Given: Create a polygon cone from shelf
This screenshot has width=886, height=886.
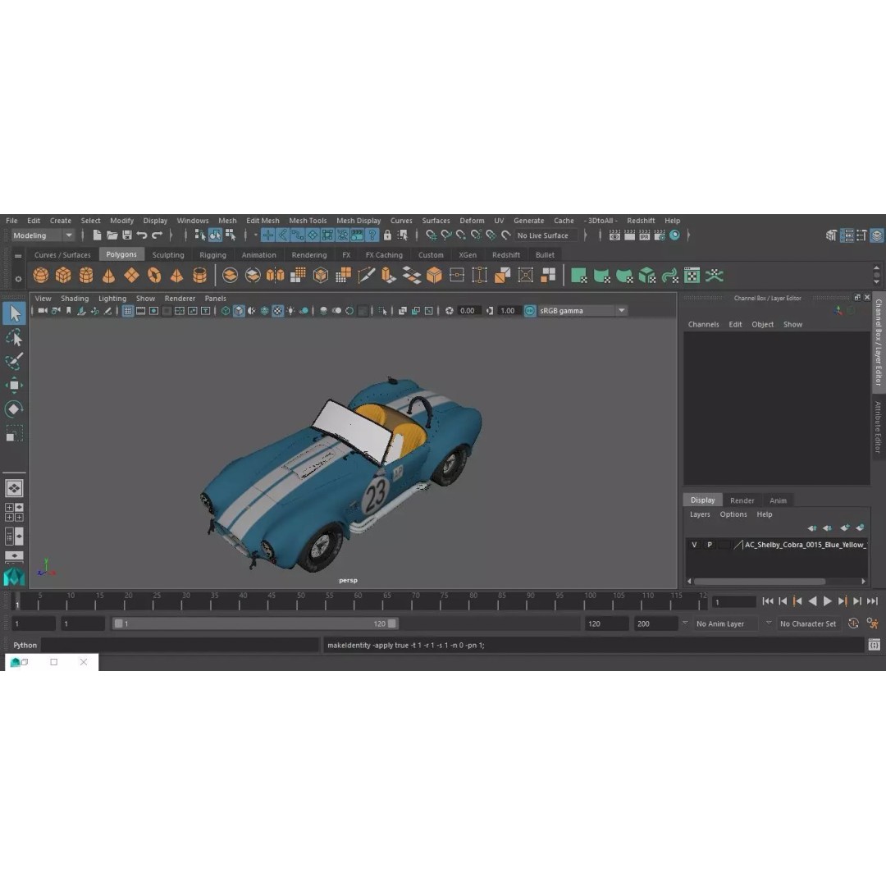Looking at the screenshot, I should (108, 276).
